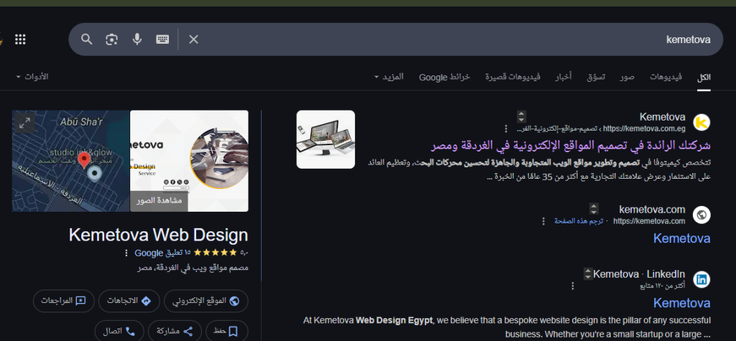Click the حفظ save button
This screenshot has width=736, height=341.
click(x=226, y=331)
